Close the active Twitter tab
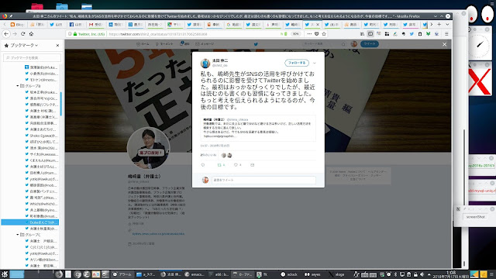Screen dimensions: 496x279 click(x=318, y=24)
